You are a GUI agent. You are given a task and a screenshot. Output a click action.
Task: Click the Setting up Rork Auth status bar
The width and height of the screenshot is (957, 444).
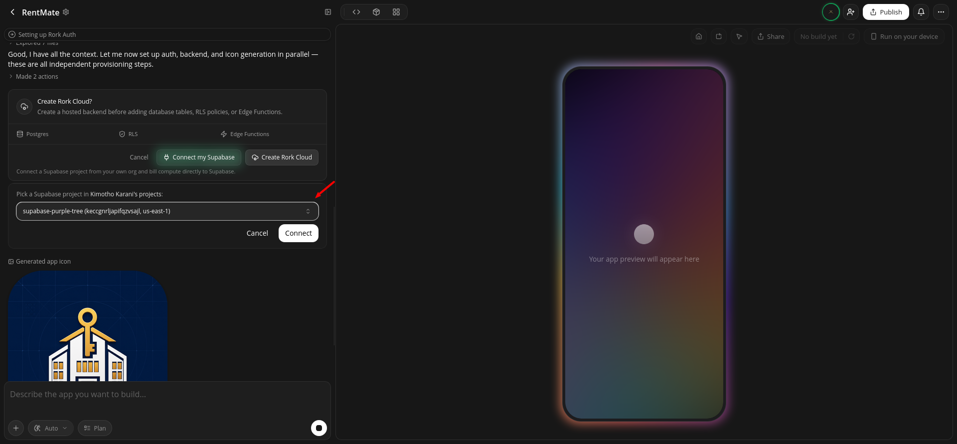(x=167, y=34)
